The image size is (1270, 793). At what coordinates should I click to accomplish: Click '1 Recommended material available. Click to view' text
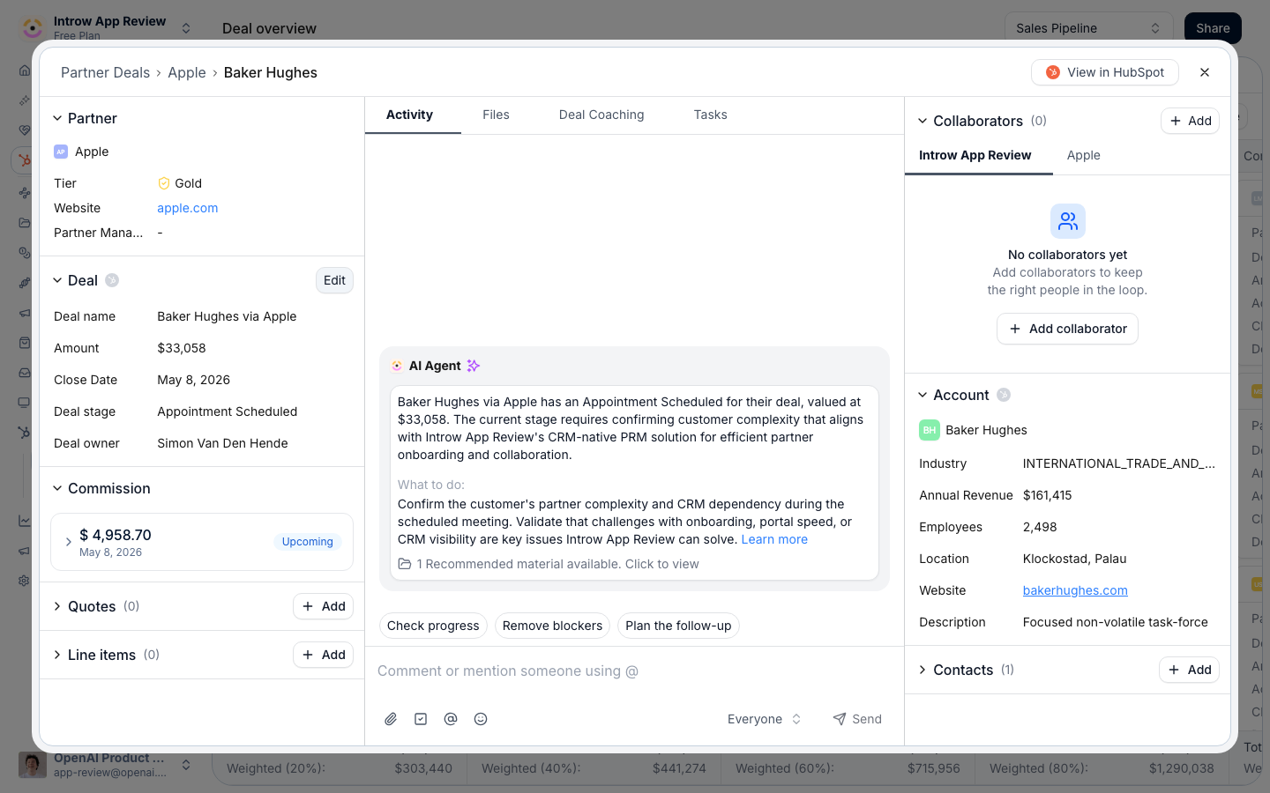[557, 564]
